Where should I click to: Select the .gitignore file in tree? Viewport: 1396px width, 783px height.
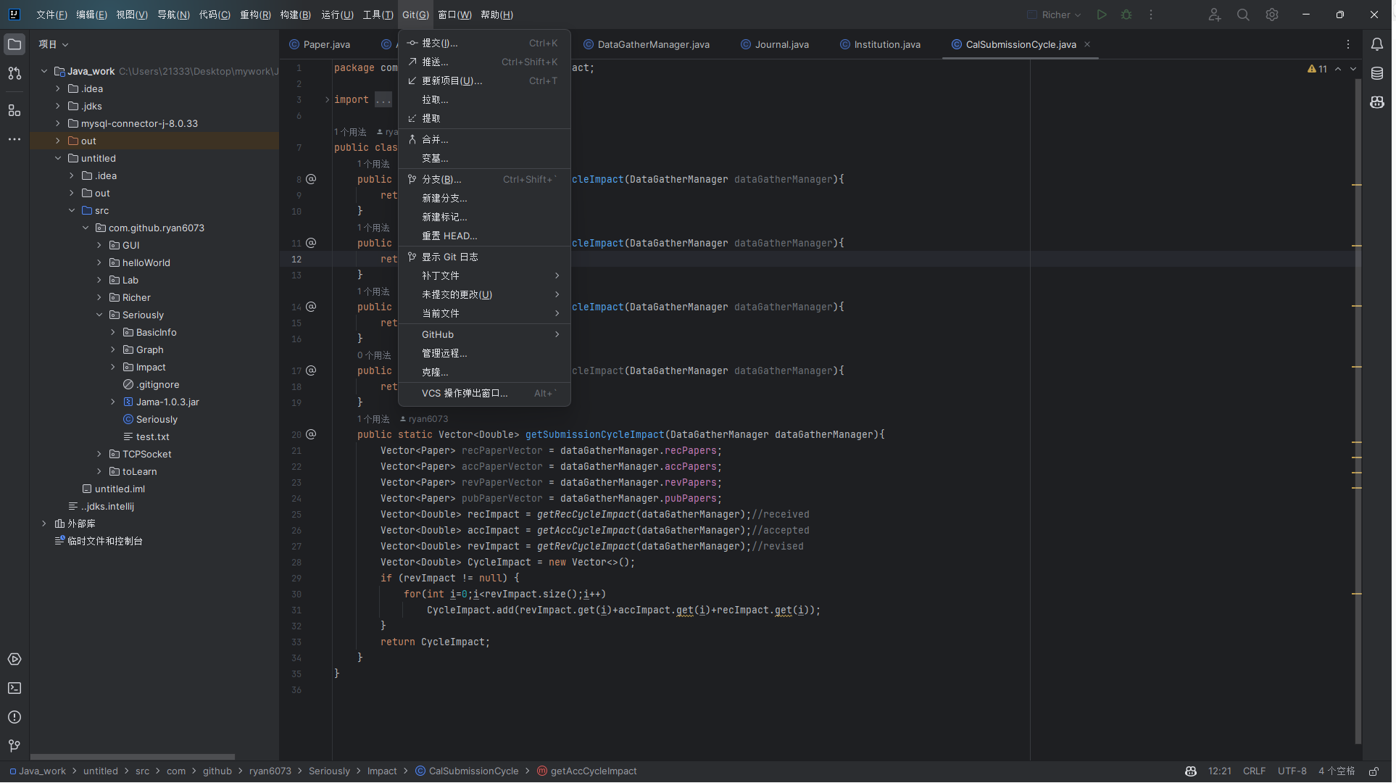[x=158, y=384]
